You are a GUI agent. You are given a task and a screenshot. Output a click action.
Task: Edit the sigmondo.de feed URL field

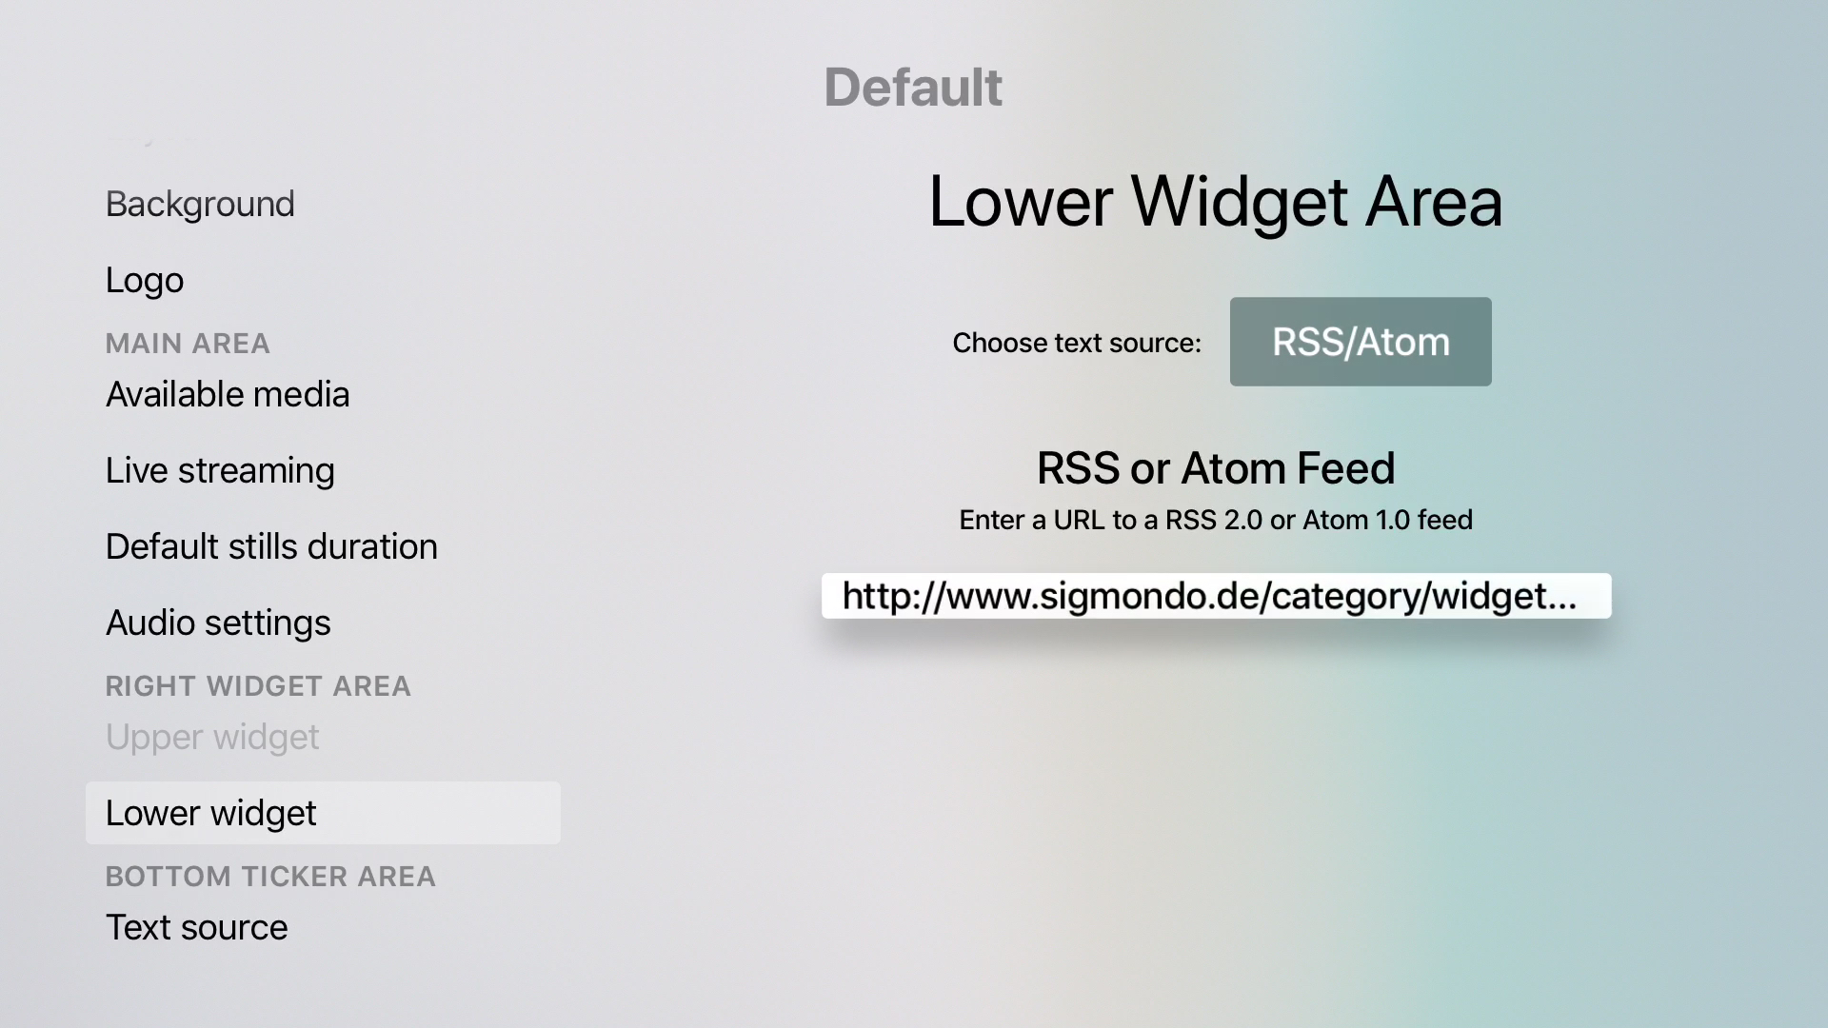[x=1216, y=596]
